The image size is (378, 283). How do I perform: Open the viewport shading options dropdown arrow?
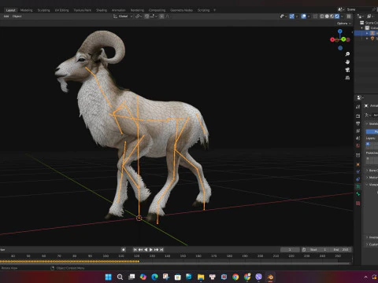[342, 17]
